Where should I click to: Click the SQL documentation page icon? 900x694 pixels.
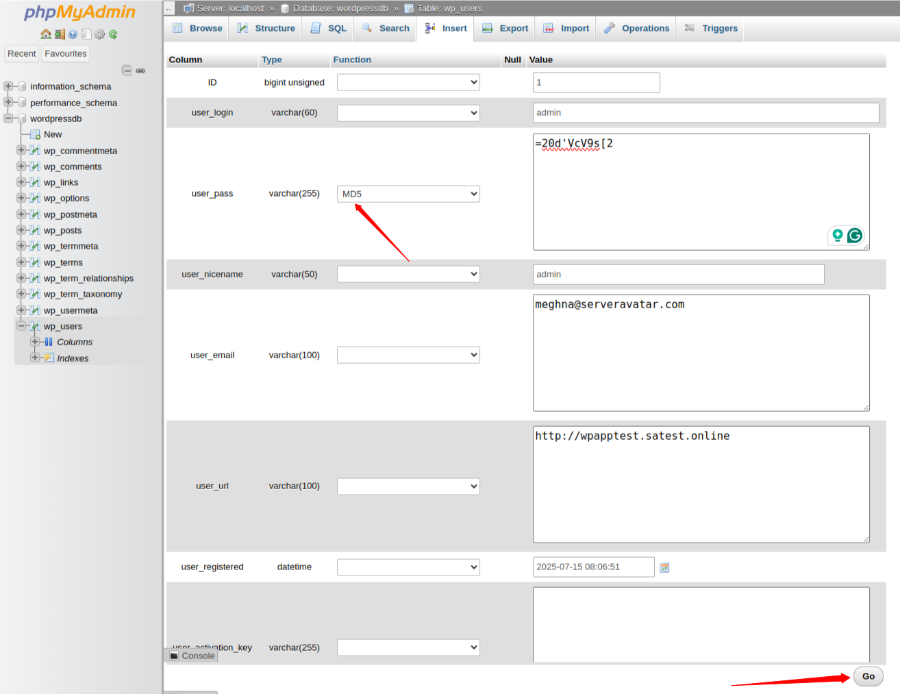coord(86,34)
